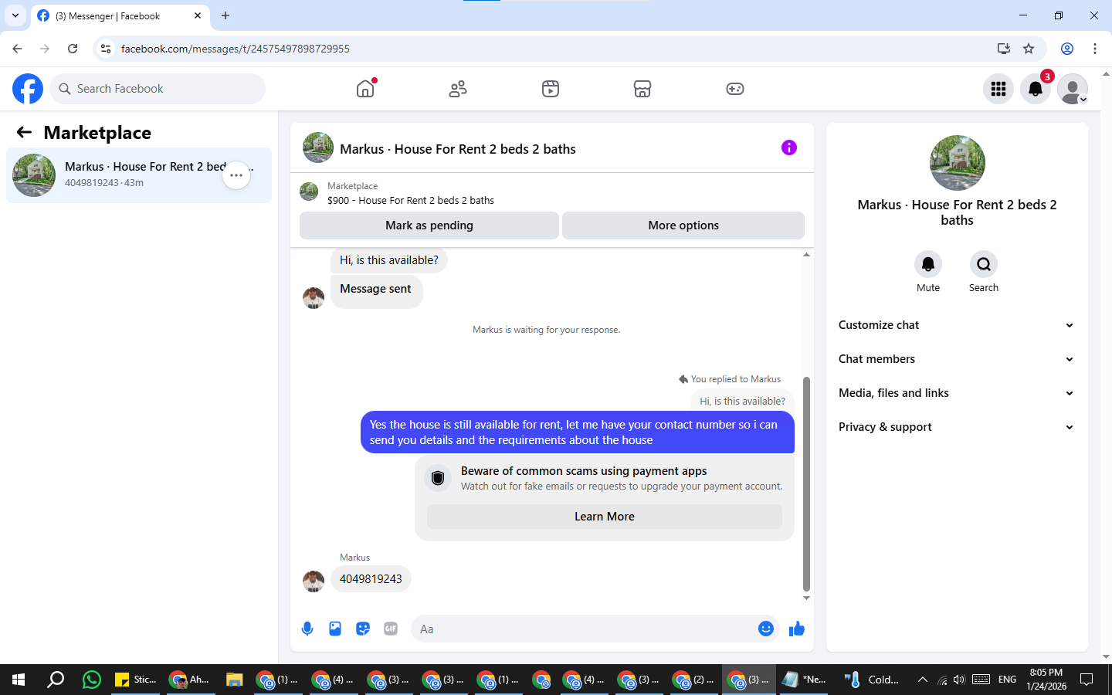Click the blue 'Yes the house is still available' message
The height and width of the screenshot is (695, 1112).
[x=578, y=432]
